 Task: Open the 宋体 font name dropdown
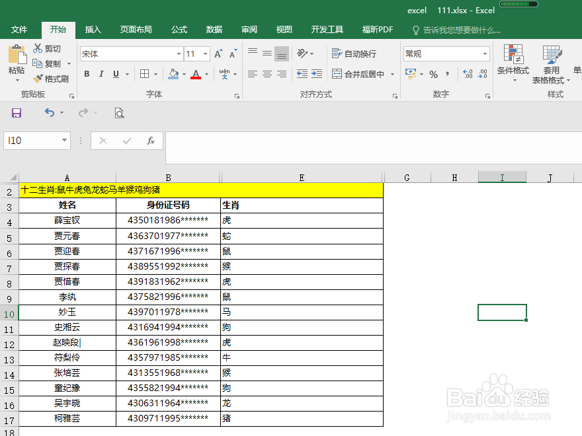coord(179,54)
